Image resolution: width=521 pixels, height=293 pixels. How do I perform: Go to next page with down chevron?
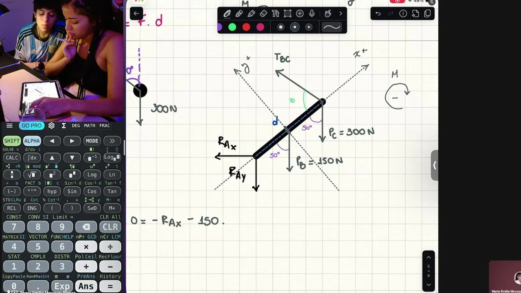(x=429, y=284)
